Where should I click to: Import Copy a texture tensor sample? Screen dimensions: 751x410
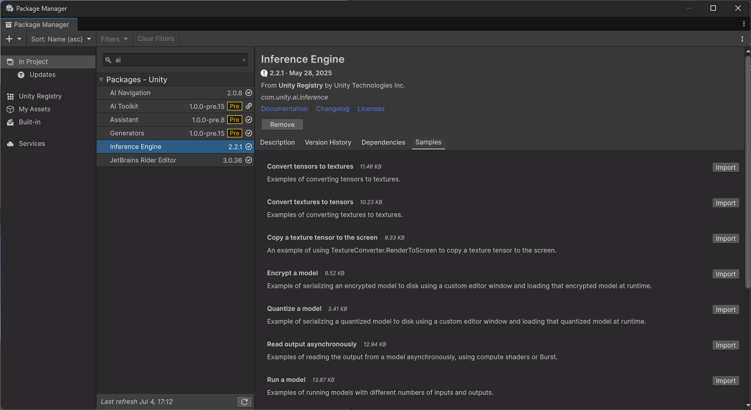(x=726, y=239)
